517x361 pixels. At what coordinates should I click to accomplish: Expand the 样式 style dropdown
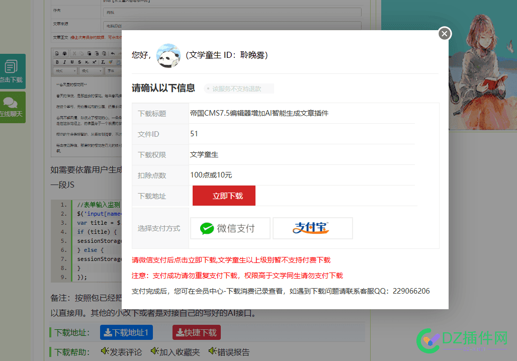[x=65, y=71]
